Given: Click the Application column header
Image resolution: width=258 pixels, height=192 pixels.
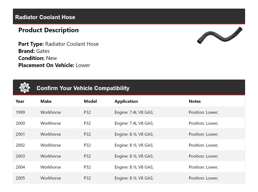Looking at the screenshot, I should (126, 101).
